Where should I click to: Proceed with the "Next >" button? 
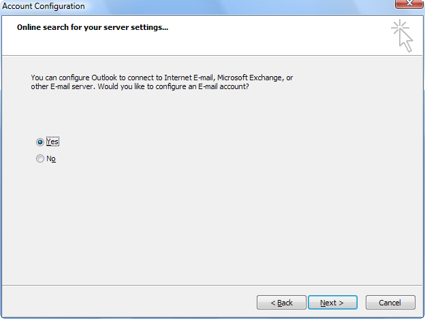point(332,303)
